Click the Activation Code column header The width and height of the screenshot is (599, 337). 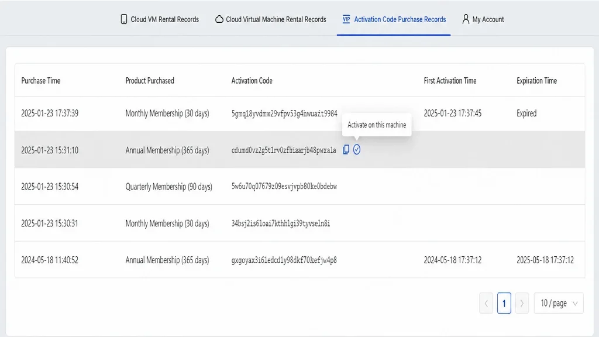(x=252, y=81)
